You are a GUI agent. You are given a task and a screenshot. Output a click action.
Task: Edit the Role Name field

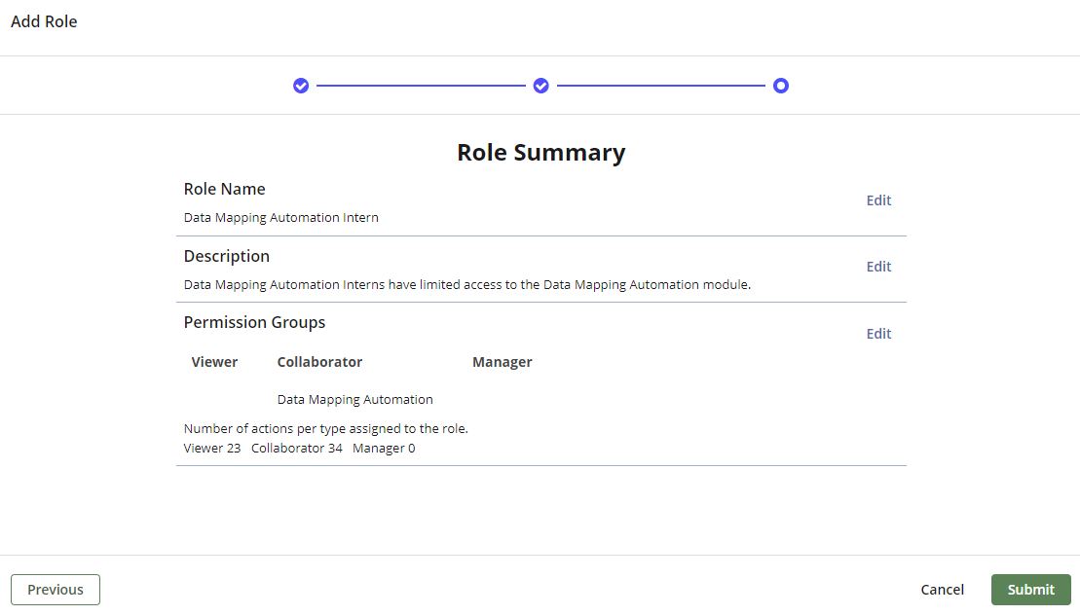pyautogui.click(x=878, y=200)
